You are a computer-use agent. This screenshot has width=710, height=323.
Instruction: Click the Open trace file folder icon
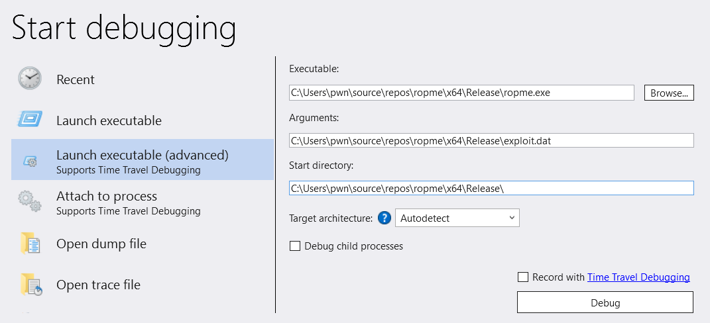[x=31, y=285]
